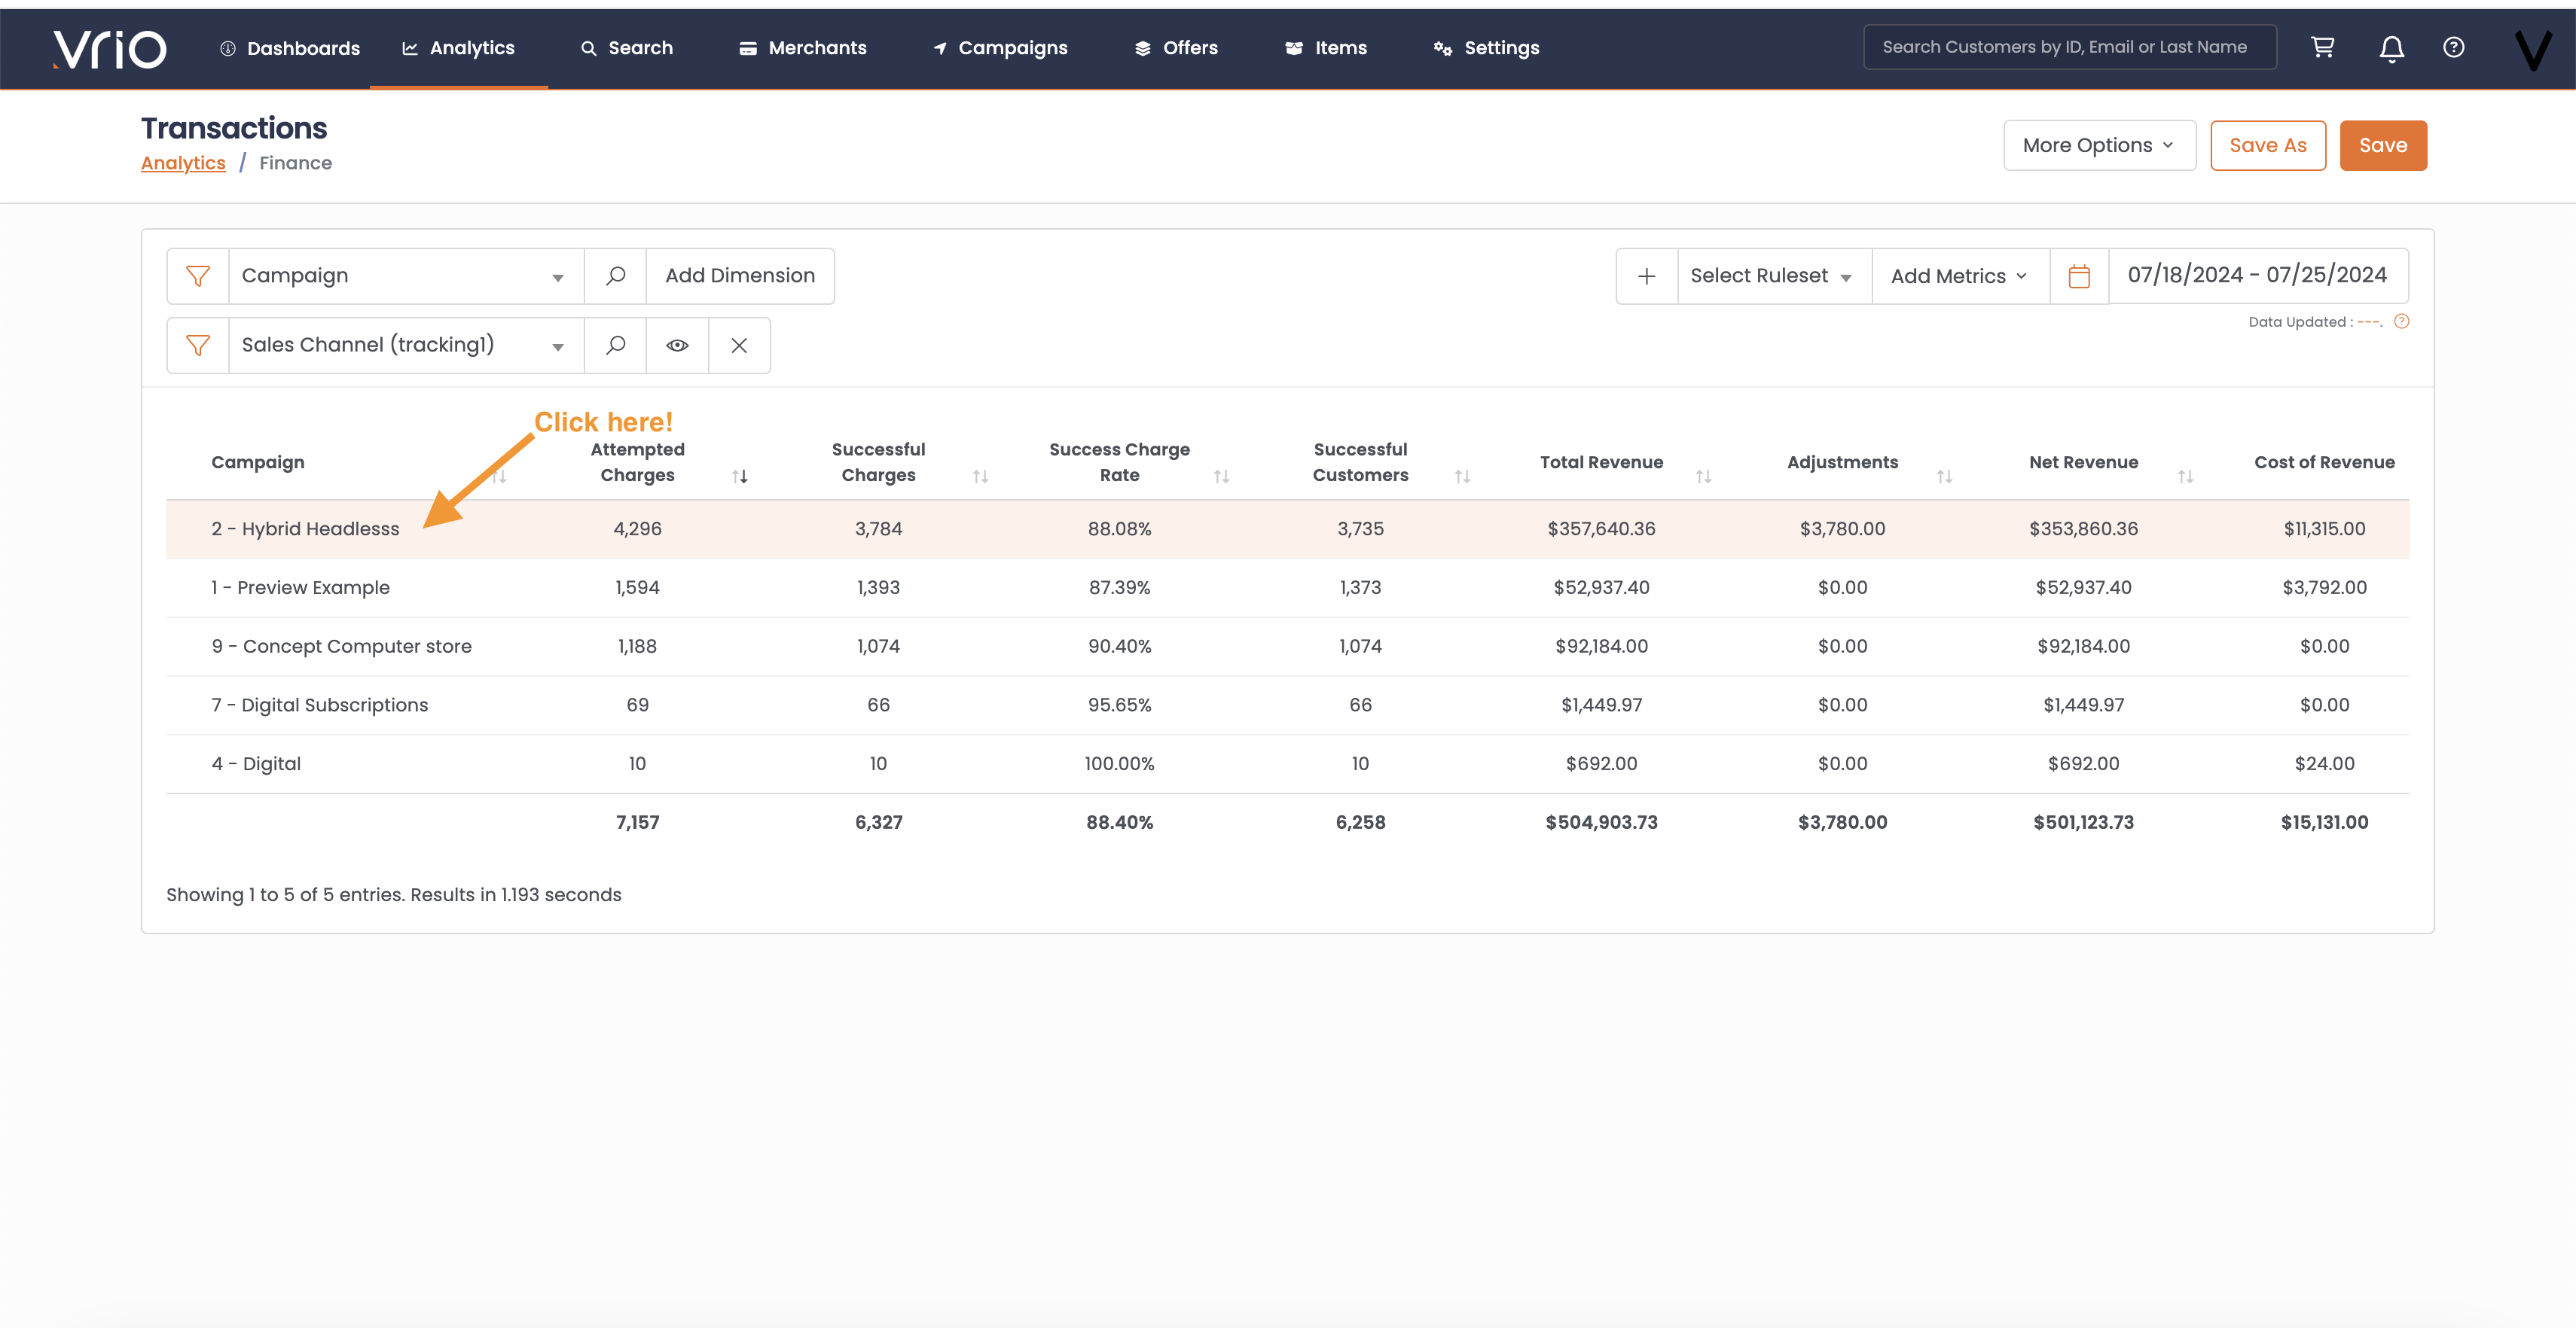Click the 88.08% success charge rate cell

tap(1119, 528)
